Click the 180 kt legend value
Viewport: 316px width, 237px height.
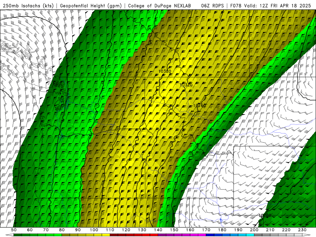[222, 230]
